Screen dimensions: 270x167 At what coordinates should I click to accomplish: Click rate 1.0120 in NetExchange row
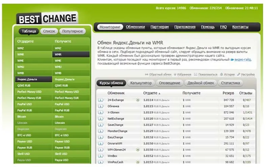(x=148, y=119)
